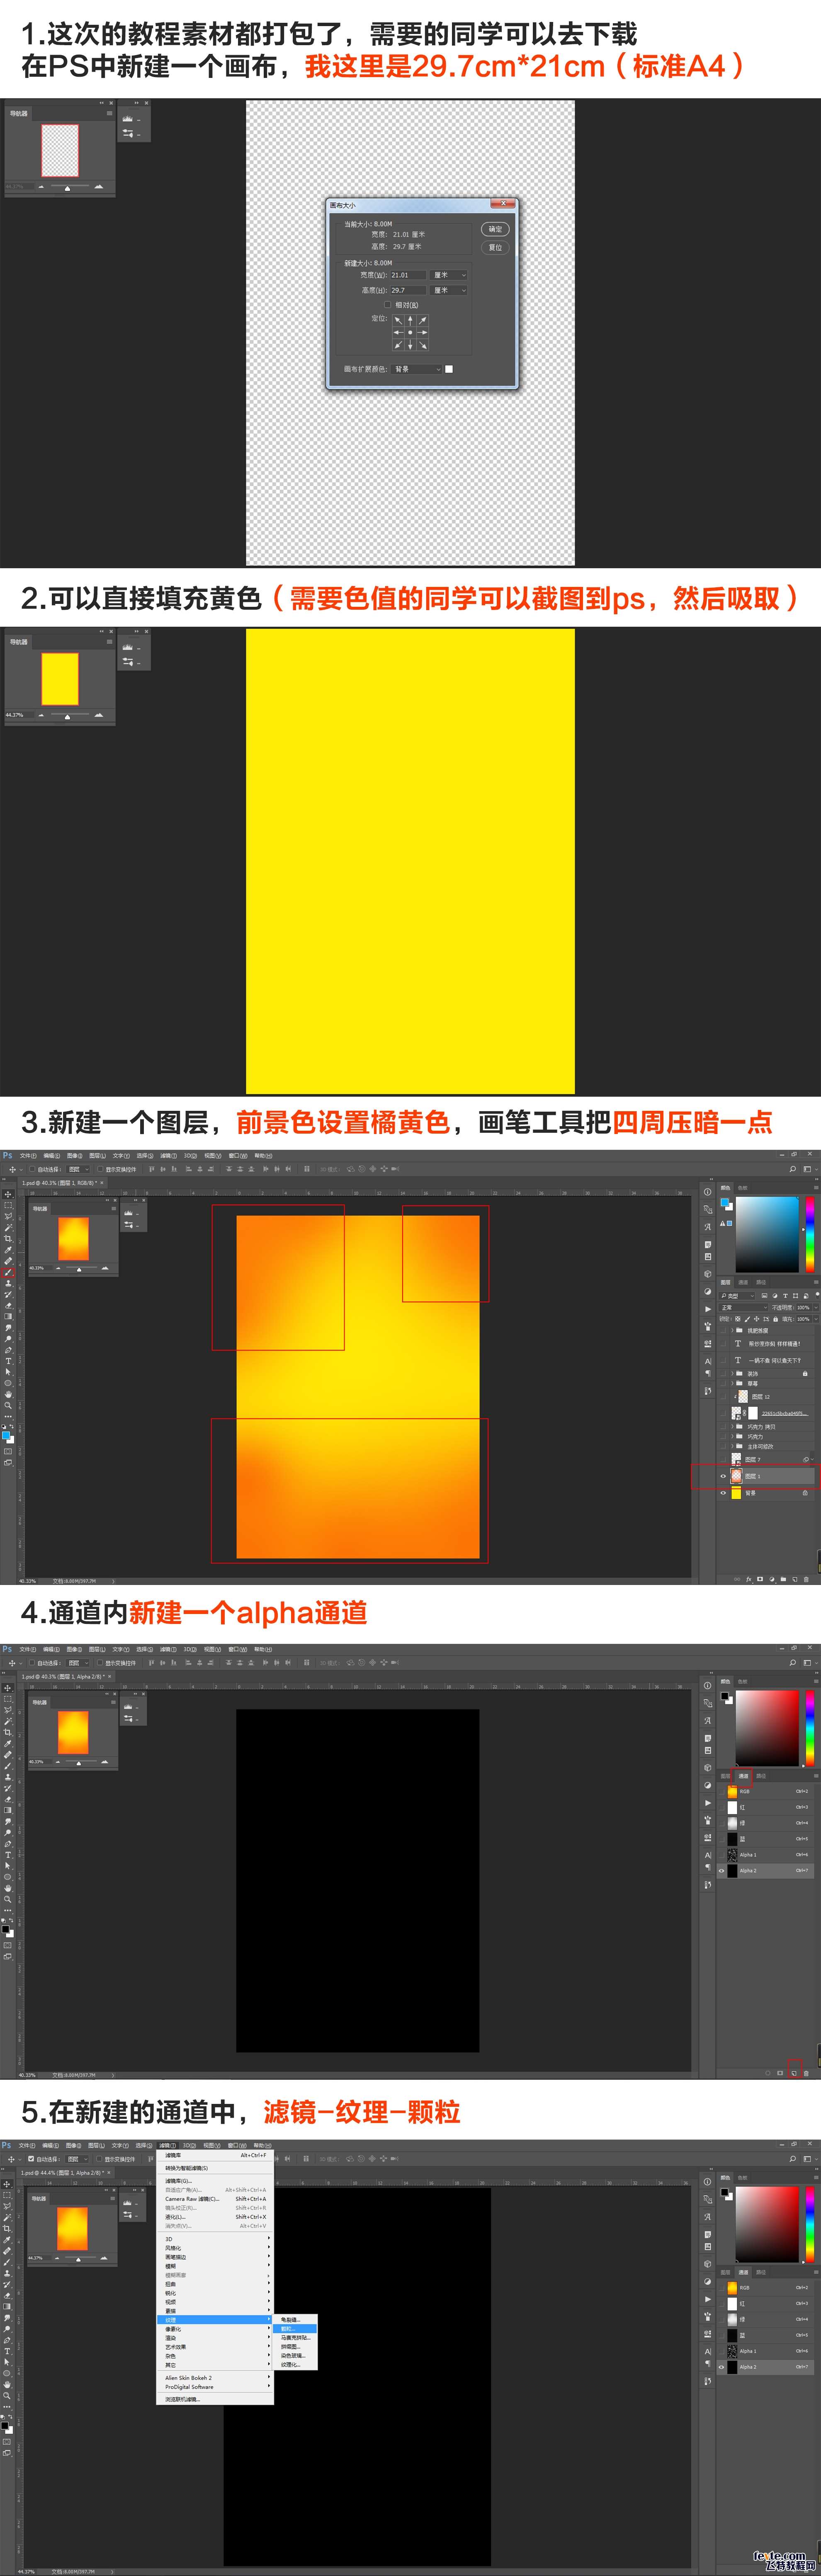The height and width of the screenshot is (2576, 821).
Task: Select Eyedropper tool in step 3 toolbar
Action: click(x=8, y=1250)
